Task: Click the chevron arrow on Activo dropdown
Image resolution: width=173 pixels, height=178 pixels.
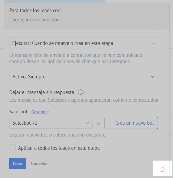Action: coord(153,77)
